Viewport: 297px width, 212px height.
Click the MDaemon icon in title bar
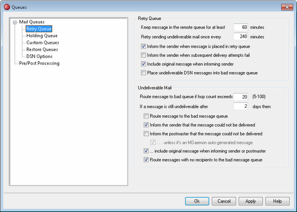click(7, 7)
